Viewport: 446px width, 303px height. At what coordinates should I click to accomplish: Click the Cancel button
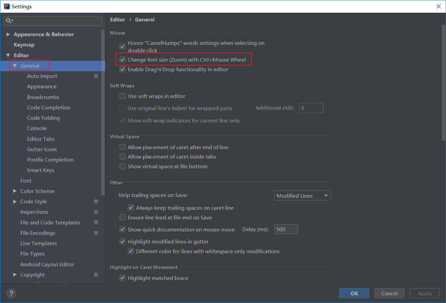[x=389, y=293]
